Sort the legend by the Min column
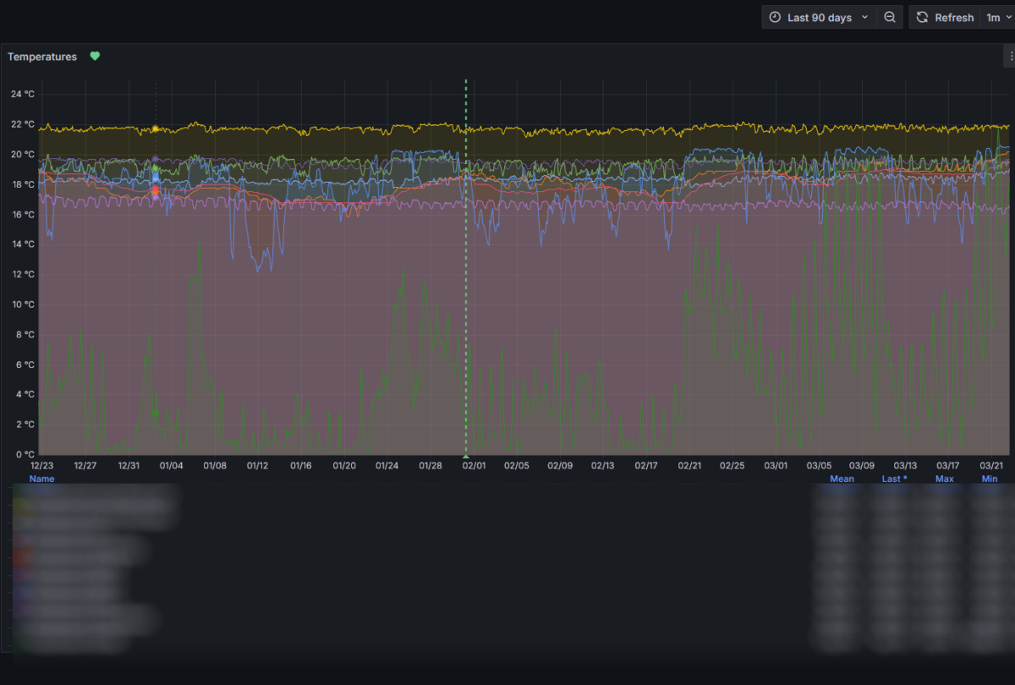Viewport: 1015px width, 685px height. [990, 479]
